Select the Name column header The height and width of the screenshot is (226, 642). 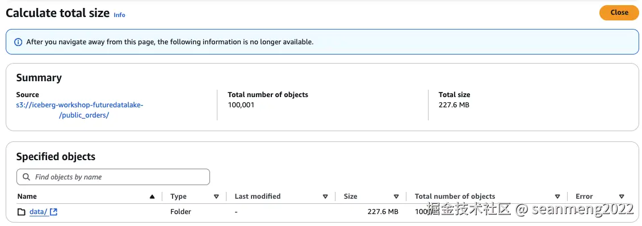pos(27,196)
